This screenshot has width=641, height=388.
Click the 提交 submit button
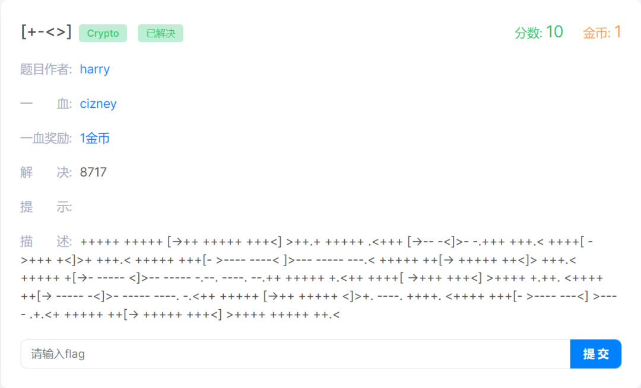coord(596,354)
